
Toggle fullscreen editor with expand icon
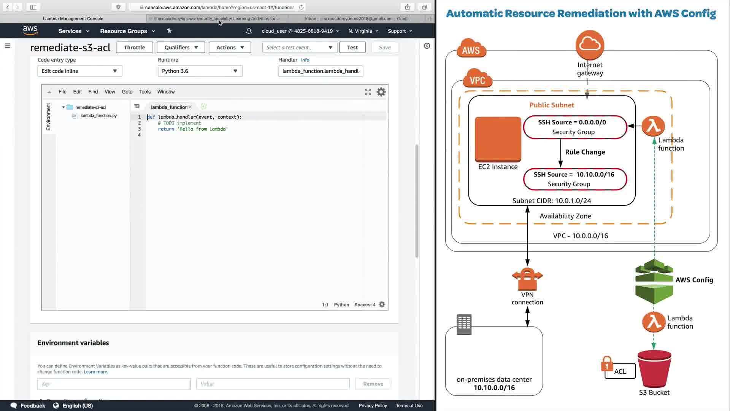tap(368, 92)
